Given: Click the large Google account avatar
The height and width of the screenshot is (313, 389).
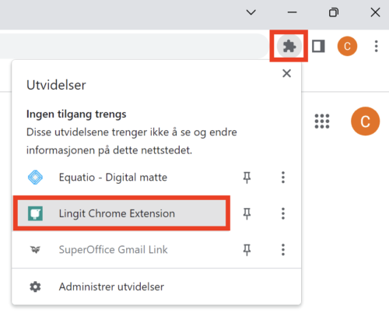Looking at the screenshot, I should (x=365, y=121).
